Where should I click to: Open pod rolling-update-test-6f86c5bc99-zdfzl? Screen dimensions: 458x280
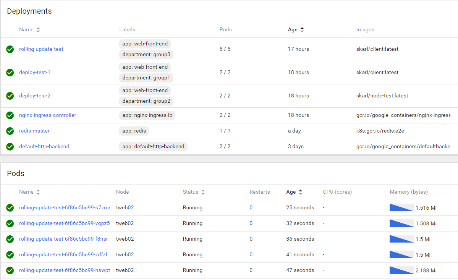click(63, 255)
